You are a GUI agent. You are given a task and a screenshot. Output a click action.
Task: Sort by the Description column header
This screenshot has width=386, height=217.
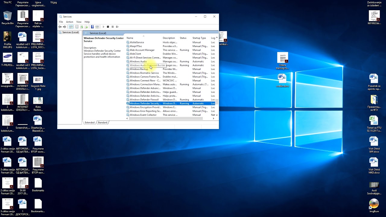click(170, 38)
